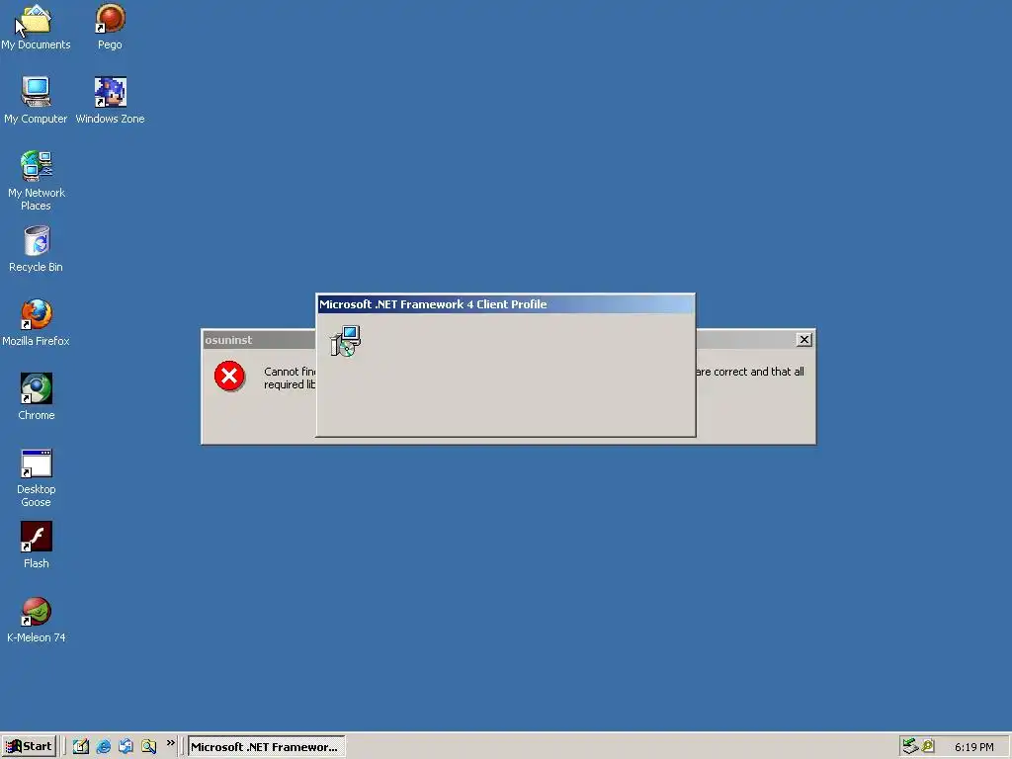Expand the quick launch overflow chevron
Screen dimensions: 1012x759
170,743
